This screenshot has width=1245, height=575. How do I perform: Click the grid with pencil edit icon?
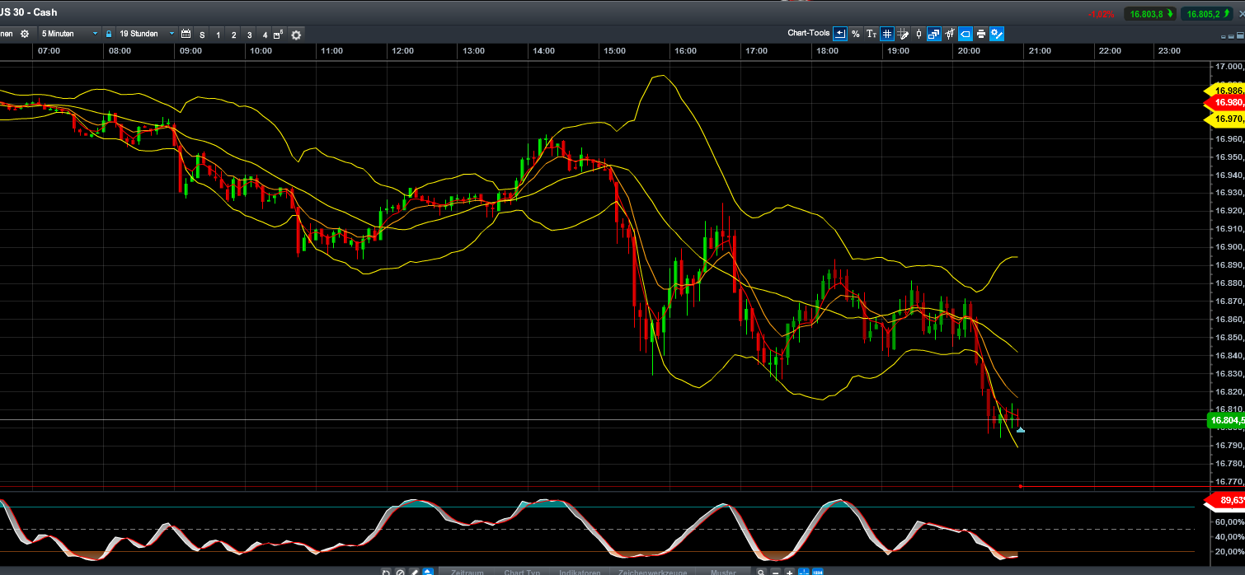[903, 34]
